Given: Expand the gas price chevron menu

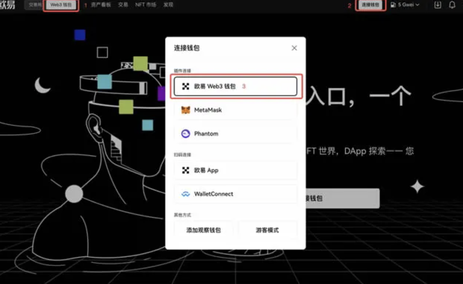Looking at the screenshot, I should tap(417, 5).
